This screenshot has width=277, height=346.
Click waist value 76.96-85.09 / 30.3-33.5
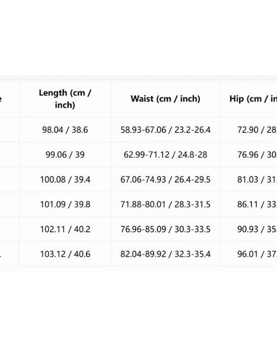tap(166, 229)
